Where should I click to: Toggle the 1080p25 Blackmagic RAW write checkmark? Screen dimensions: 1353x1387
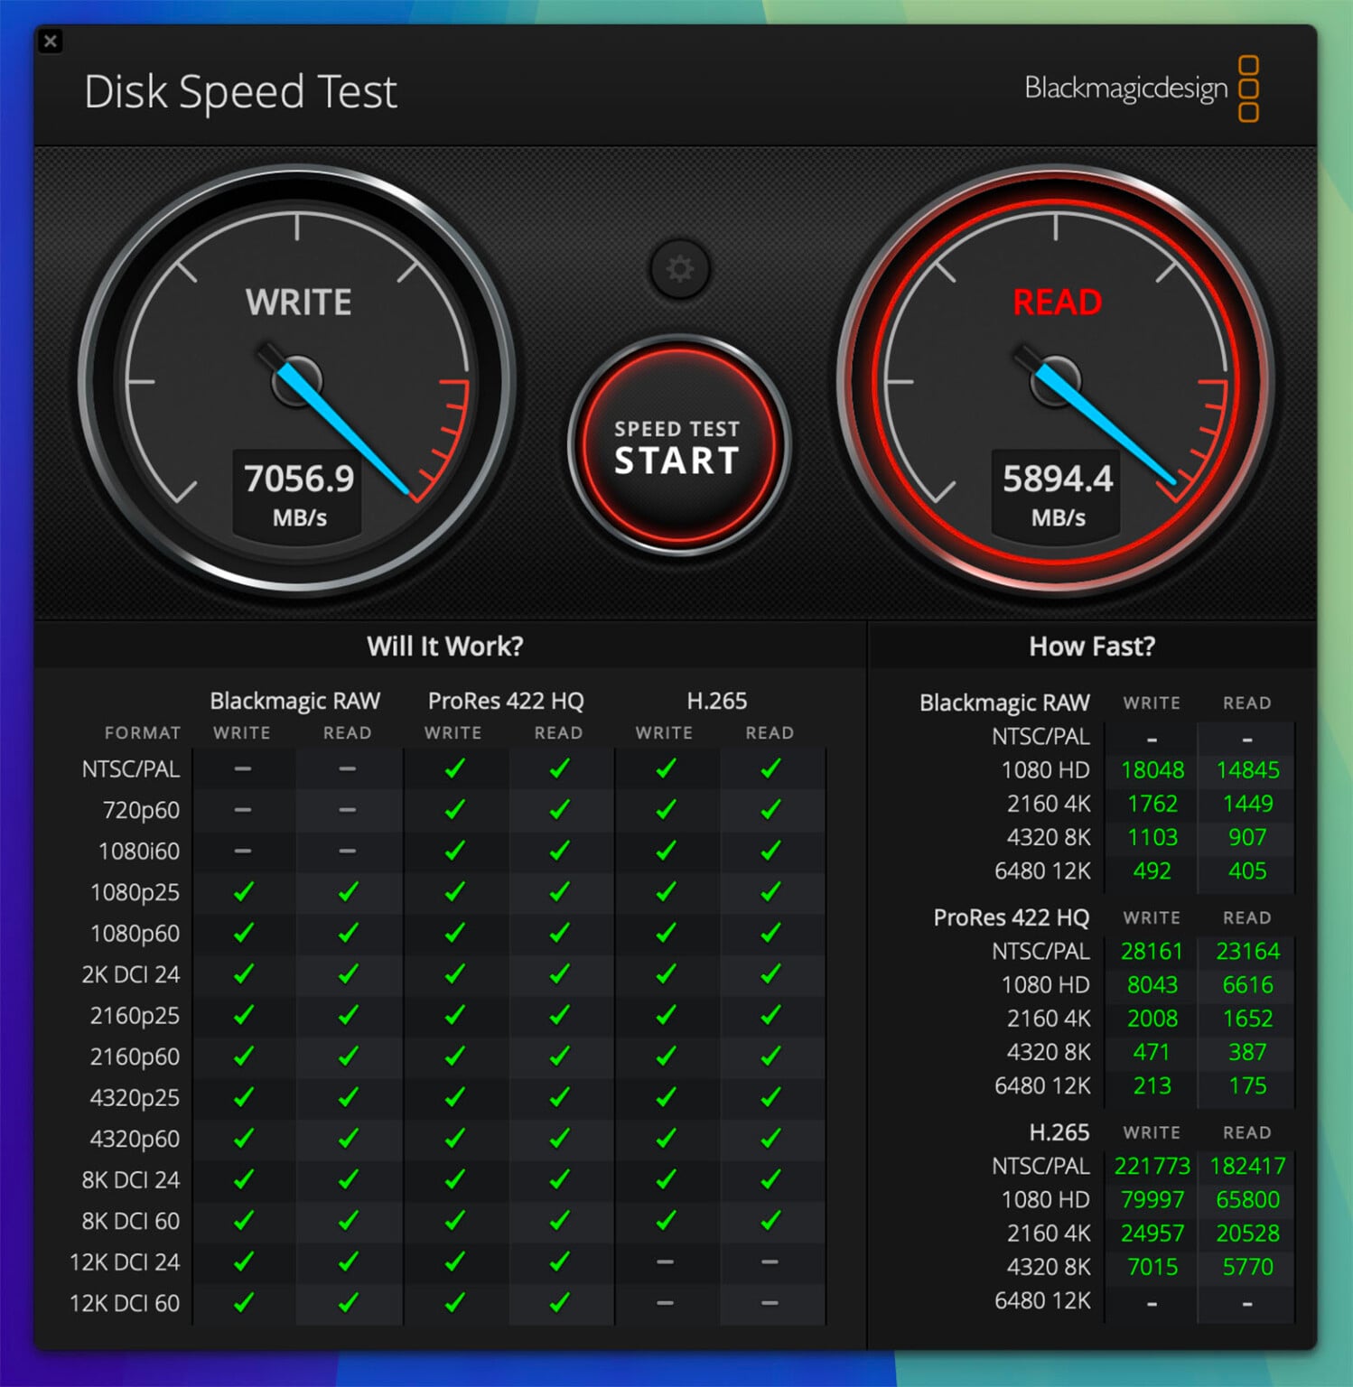[x=241, y=892]
